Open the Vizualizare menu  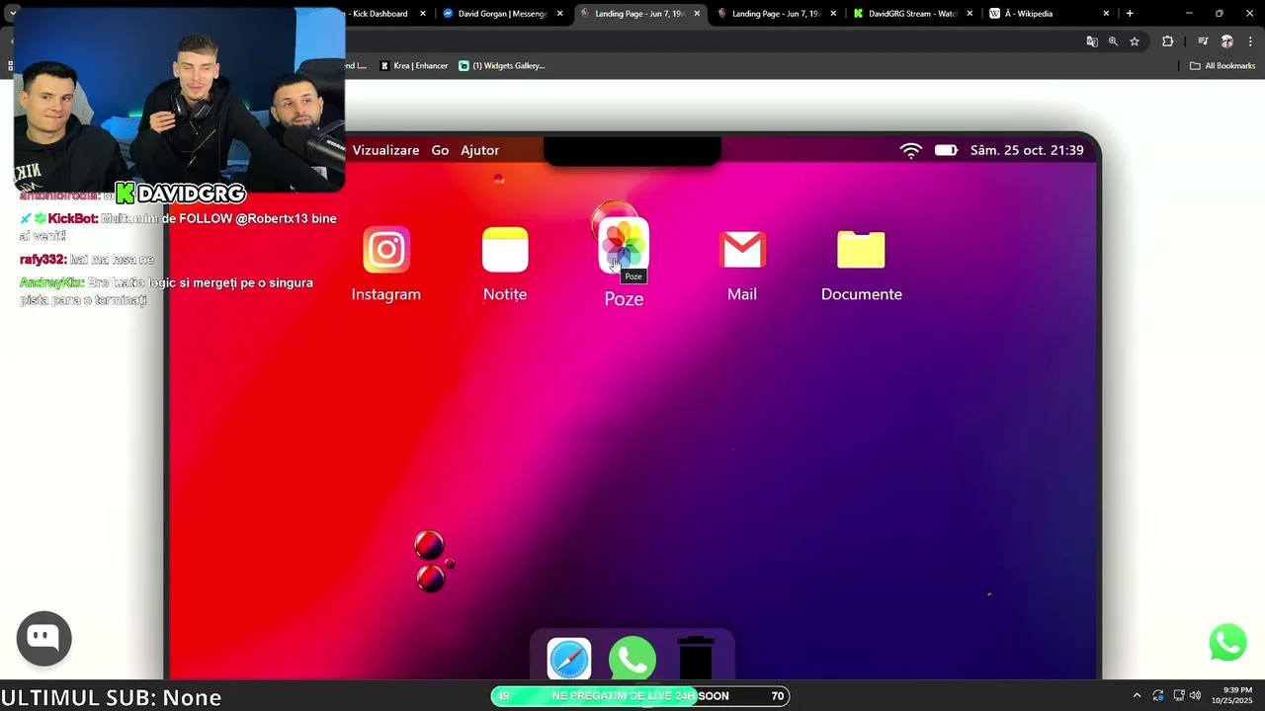pos(385,150)
